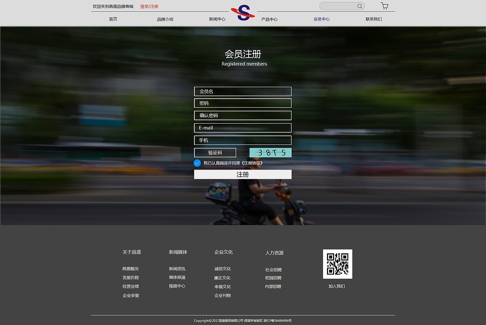Viewport: 486px width, 325px height.
Task: Focus the 手机 input field
Action: coord(243,140)
